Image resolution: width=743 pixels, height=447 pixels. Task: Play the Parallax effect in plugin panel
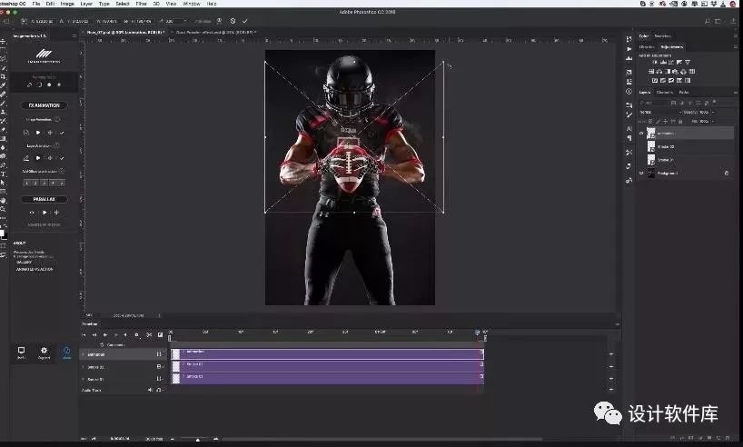click(x=45, y=213)
